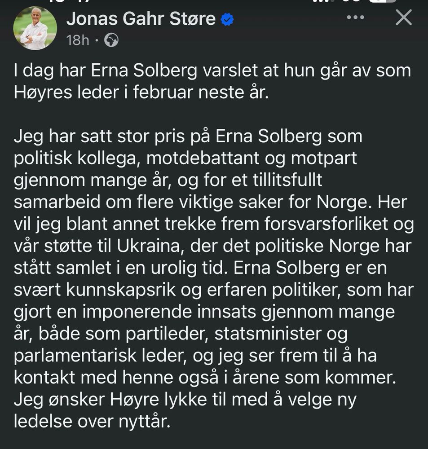The width and height of the screenshot is (428, 449).
Task: Click the line "Høyres leder i februar neste år"
Action: (x=141, y=92)
